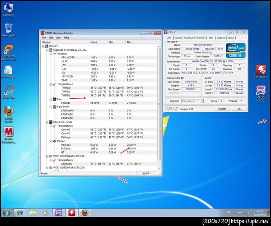271x226 pixels.
Task: Click the network tray icon
Action: 244,213
